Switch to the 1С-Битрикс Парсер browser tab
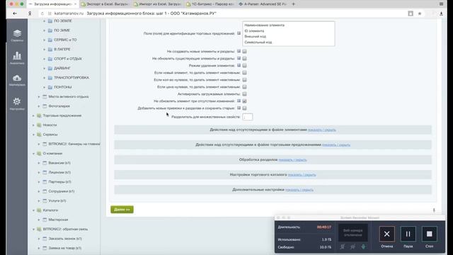453x255 pixels. point(210,4)
